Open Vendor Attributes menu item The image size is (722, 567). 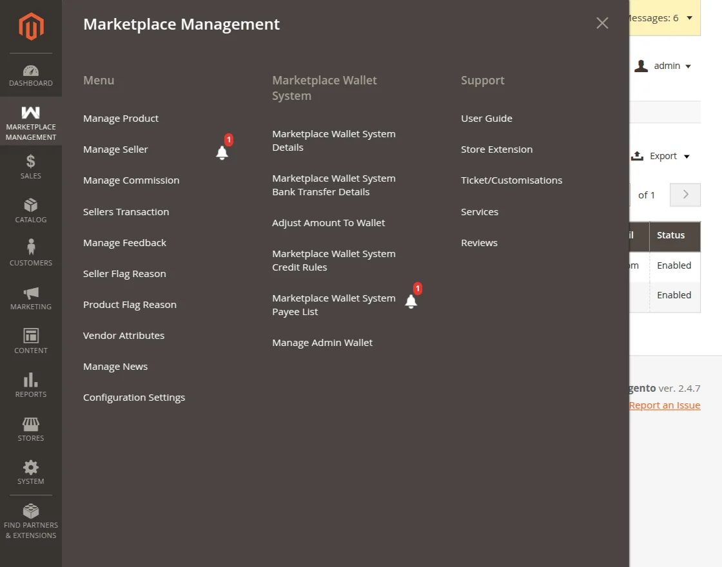point(124,336)
